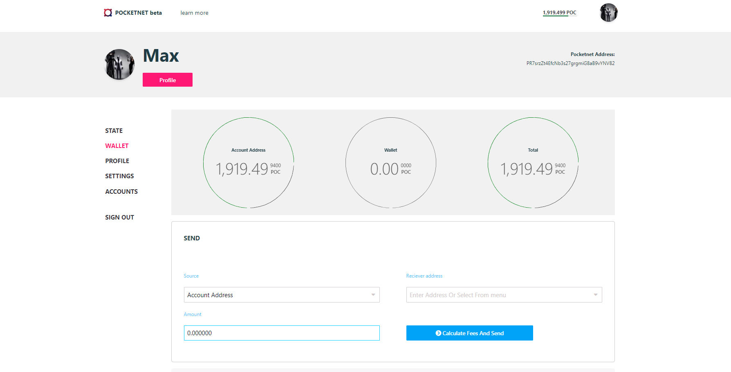This screenshot has width=731, height=372.
Task: Click the Pocketnet logo icon
Action: [108, 13]
